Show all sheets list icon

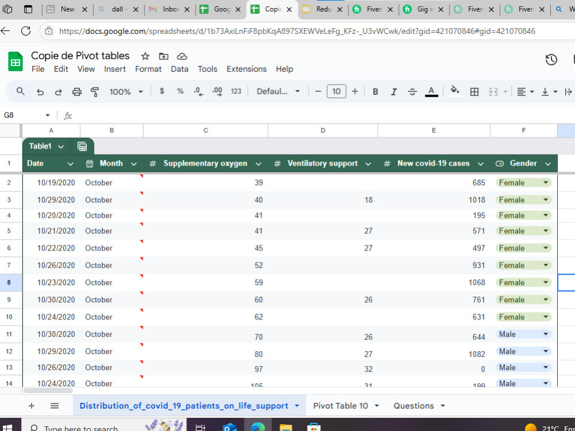[x=55, y=405]
